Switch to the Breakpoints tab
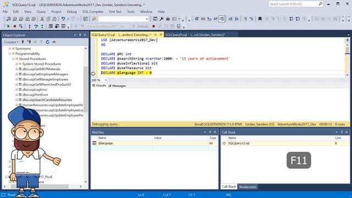 (x=248, y=187)
